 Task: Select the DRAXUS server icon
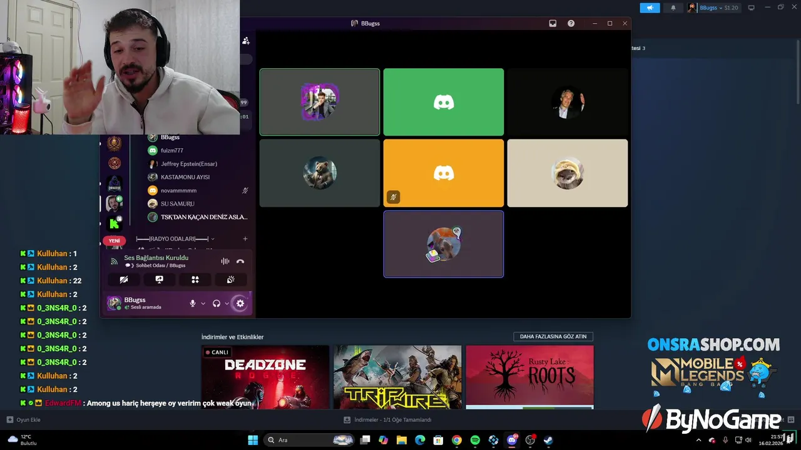point(115,183)
